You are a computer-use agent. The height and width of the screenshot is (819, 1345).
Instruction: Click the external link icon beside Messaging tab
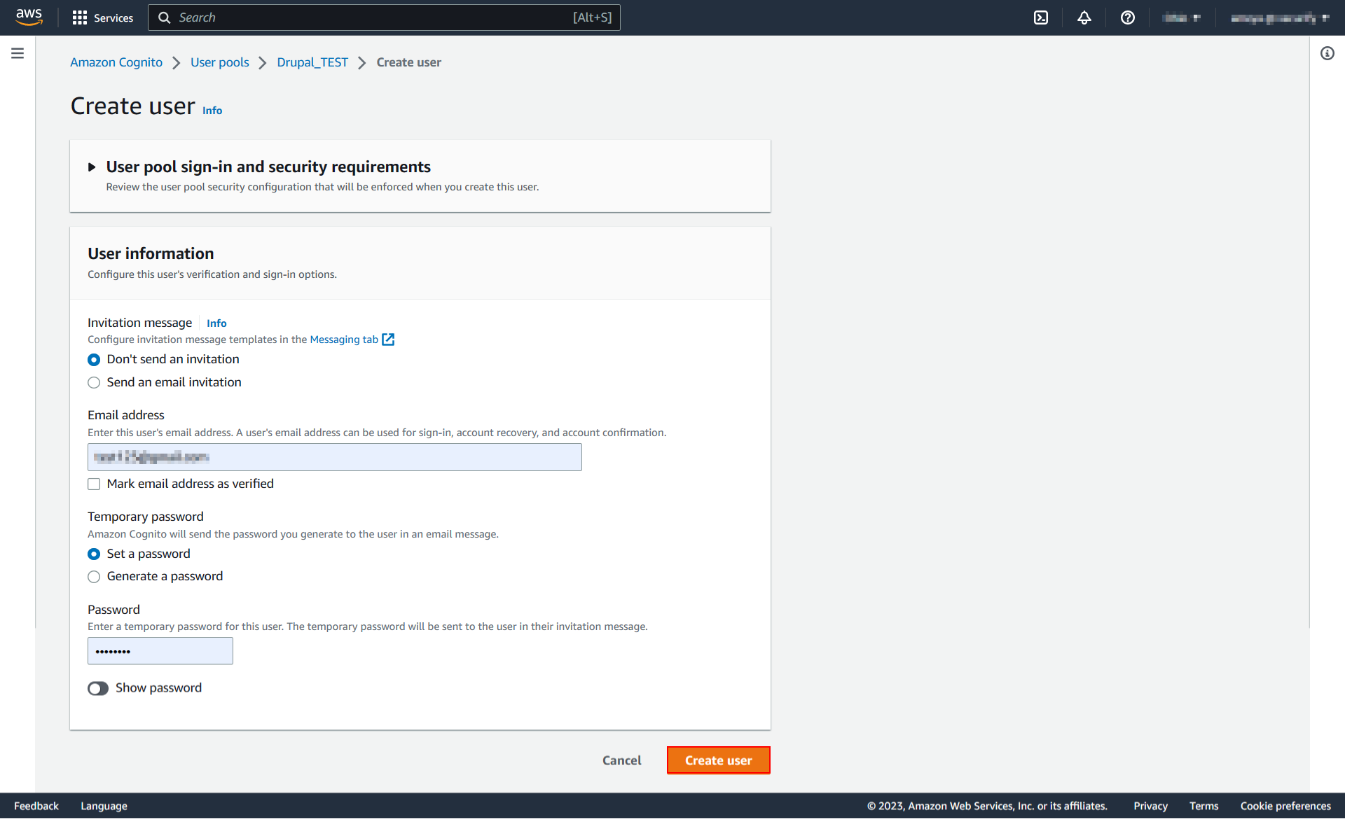pos(388,339)
